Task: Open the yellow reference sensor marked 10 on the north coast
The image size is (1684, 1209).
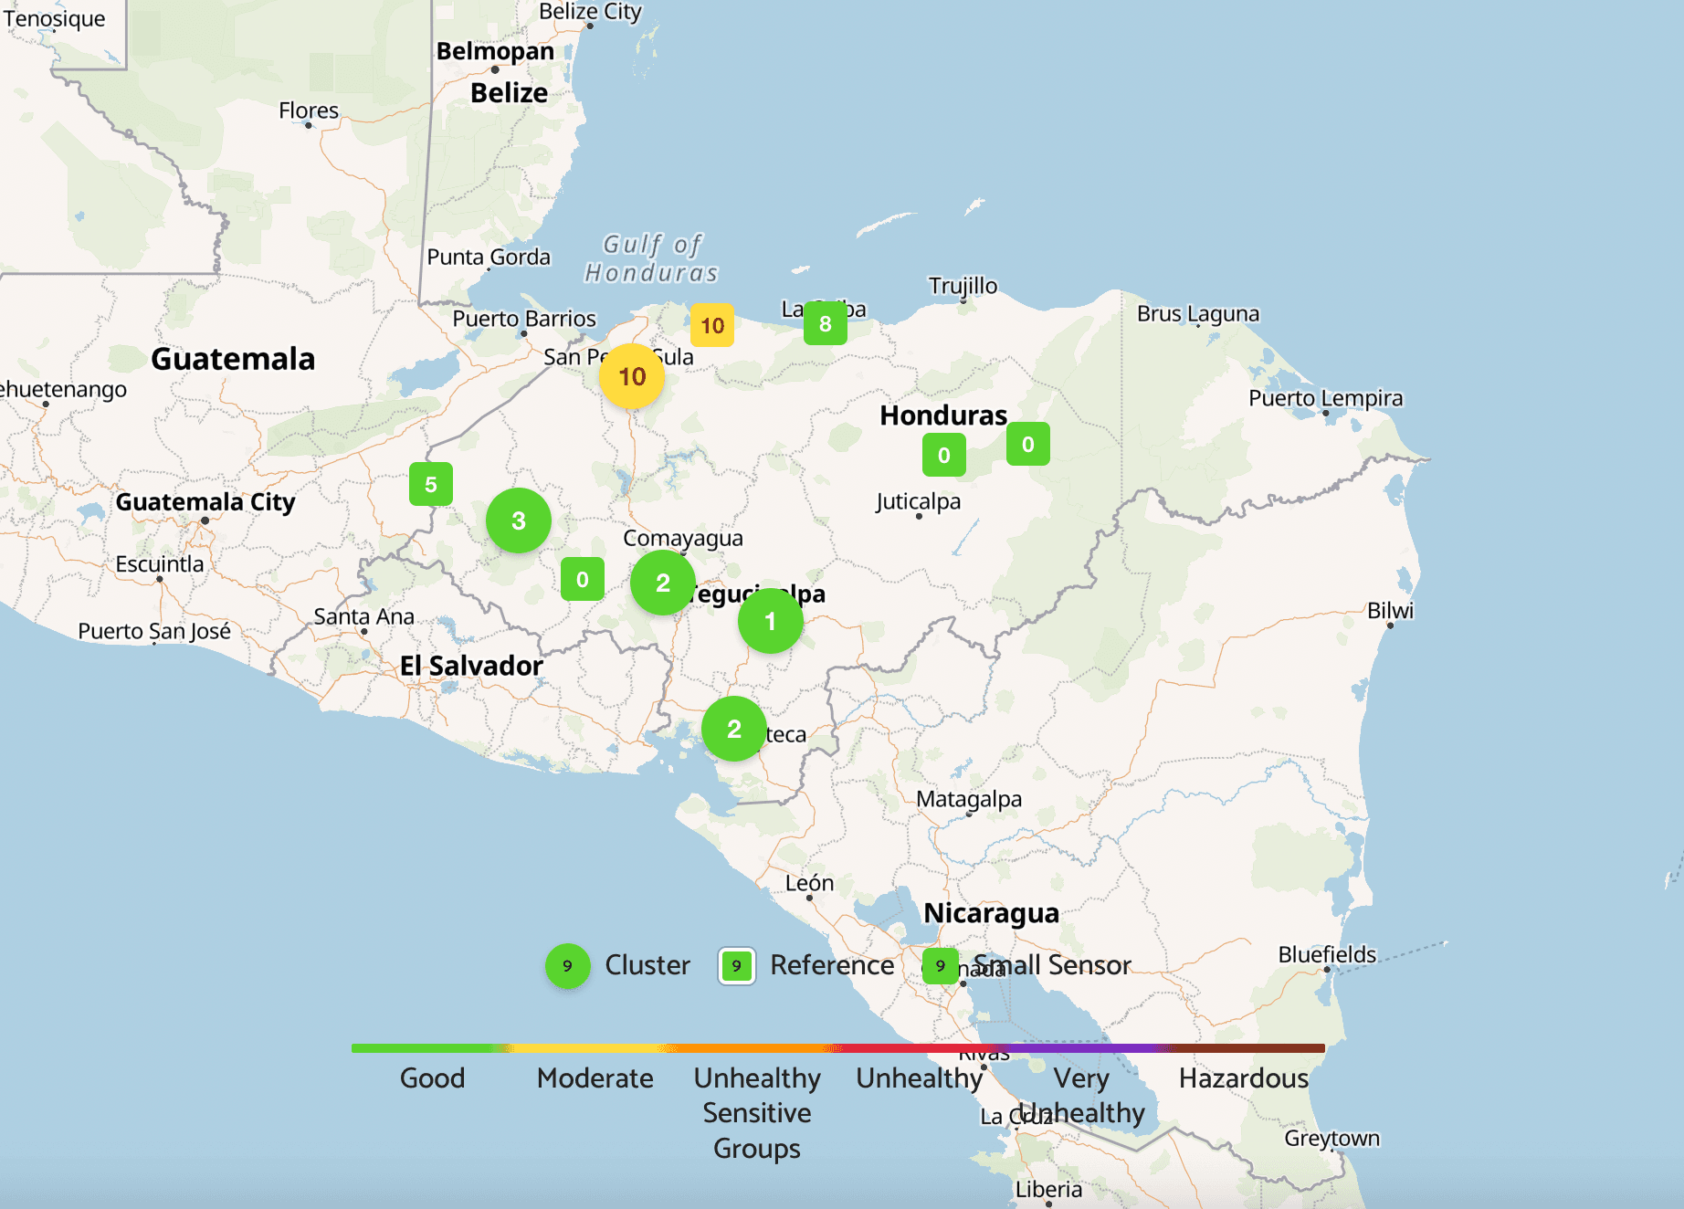Action: pyautogui.click(x=711, y=325)
